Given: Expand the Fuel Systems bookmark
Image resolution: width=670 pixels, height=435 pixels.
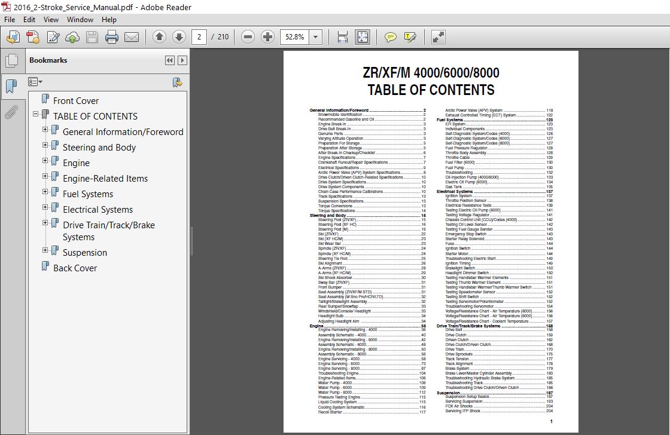Looking at the screenshot, I should pos(45,192).
